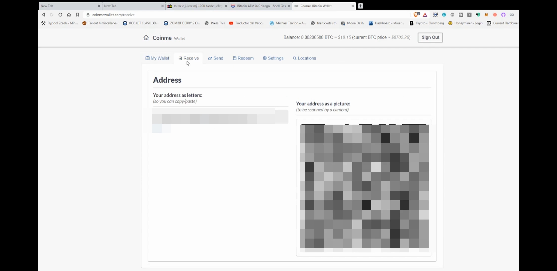Click the page reload button
Image resolution: width=557 pixels, height=271 pixels.
pyautogui.click(x=60, y=15)
